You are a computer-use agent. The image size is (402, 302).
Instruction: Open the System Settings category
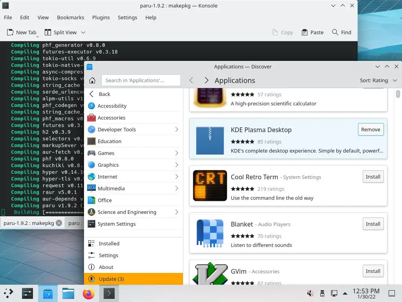click(133, 224)
